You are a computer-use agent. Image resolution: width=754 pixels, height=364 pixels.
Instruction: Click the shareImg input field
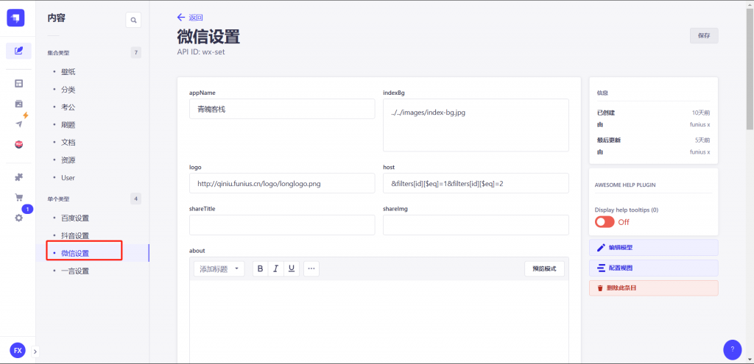(x=476, y=225)
